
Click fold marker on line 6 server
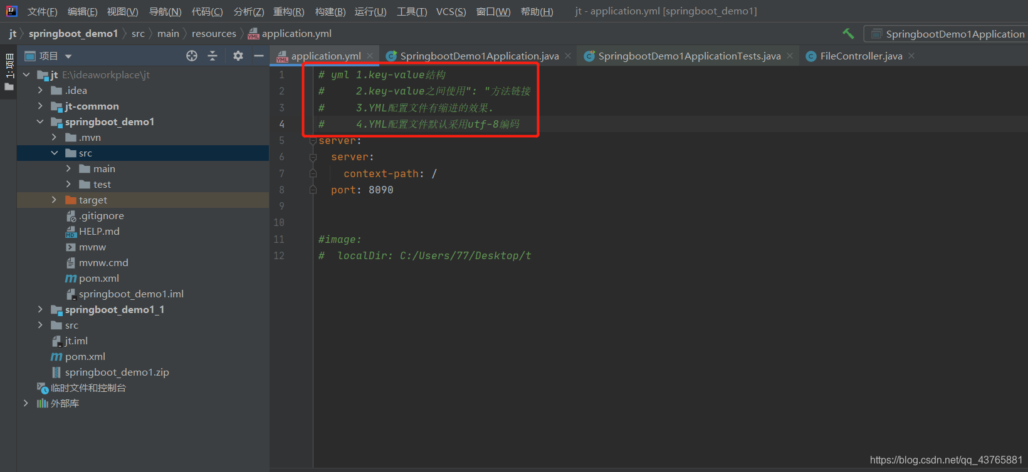click(x=313, y=157)
